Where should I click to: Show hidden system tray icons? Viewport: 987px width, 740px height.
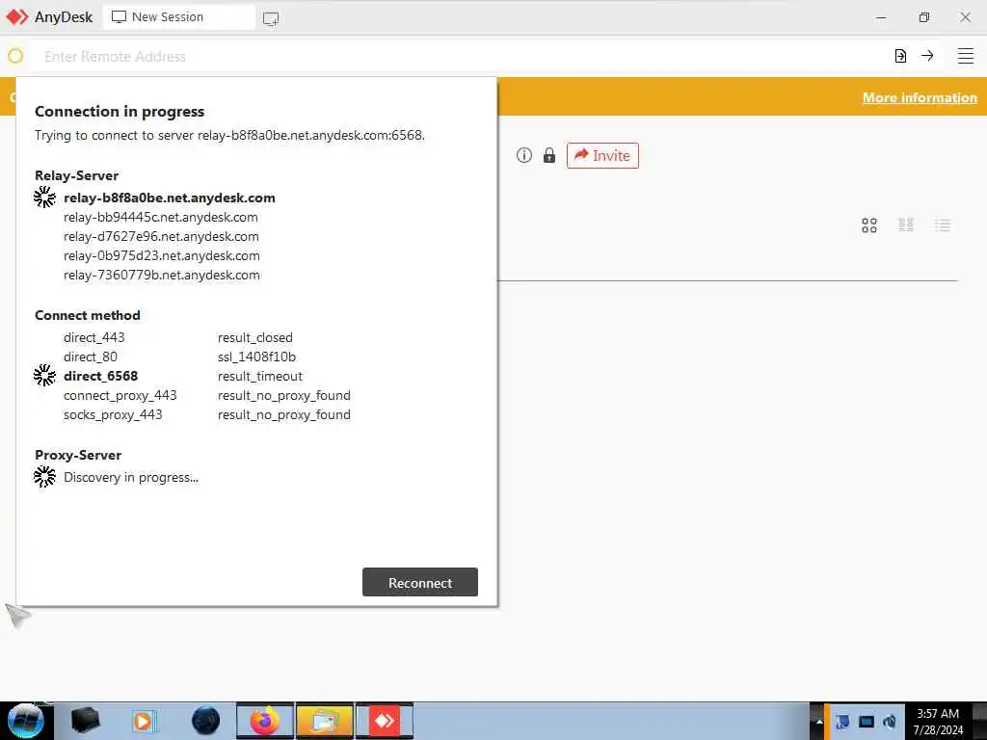click(x=819, y=721)
